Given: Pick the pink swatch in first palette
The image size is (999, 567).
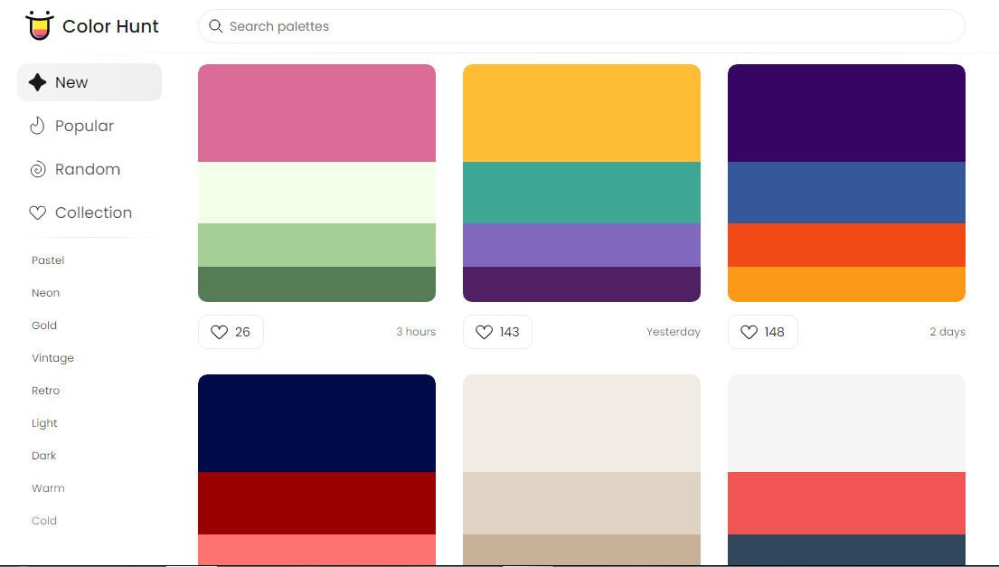Looking at the screenshot, I should [x=316, y=113].
